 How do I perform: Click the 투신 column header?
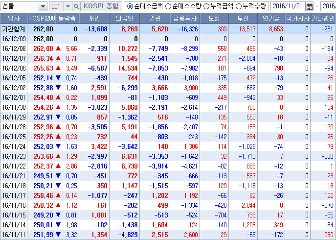(x=243, y=19)
